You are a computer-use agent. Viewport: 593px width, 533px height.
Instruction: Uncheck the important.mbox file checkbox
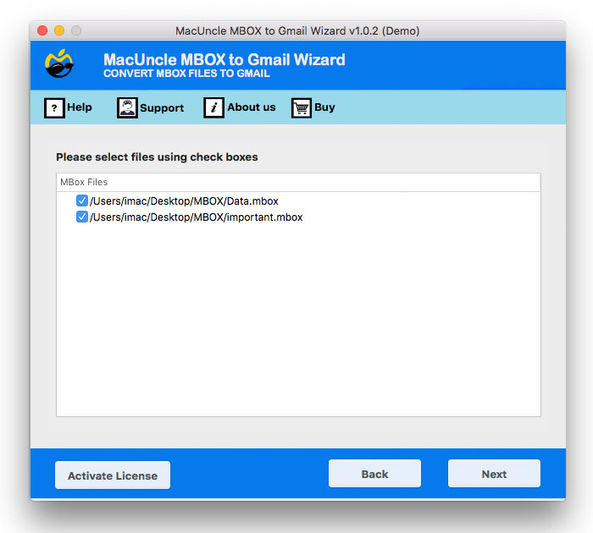(82, 217)
